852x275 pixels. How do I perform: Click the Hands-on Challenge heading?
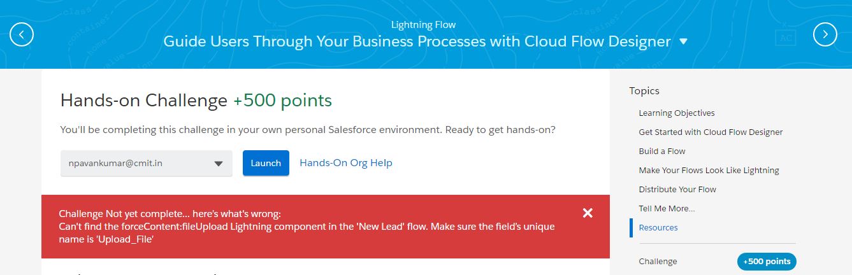click(143, 101)
